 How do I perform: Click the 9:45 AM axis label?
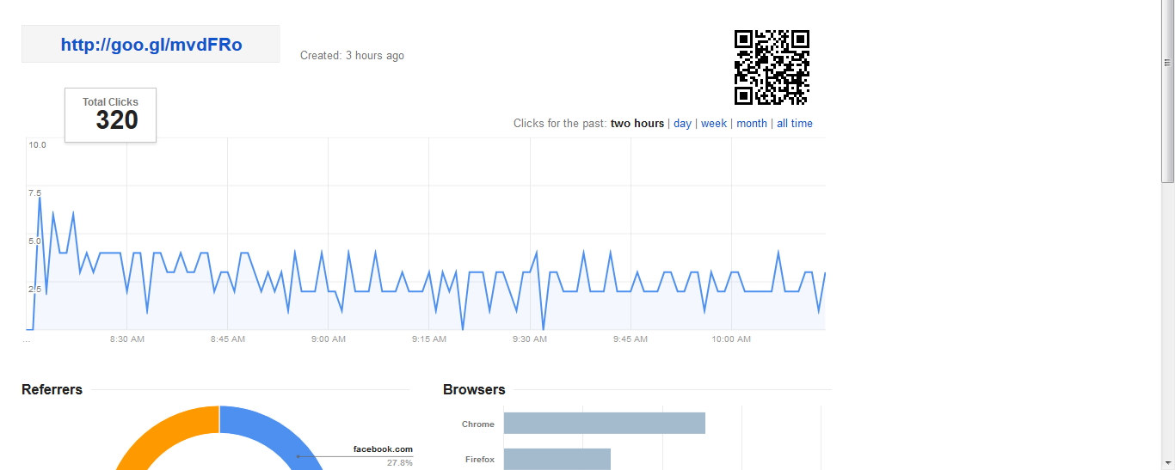(631, 339)
